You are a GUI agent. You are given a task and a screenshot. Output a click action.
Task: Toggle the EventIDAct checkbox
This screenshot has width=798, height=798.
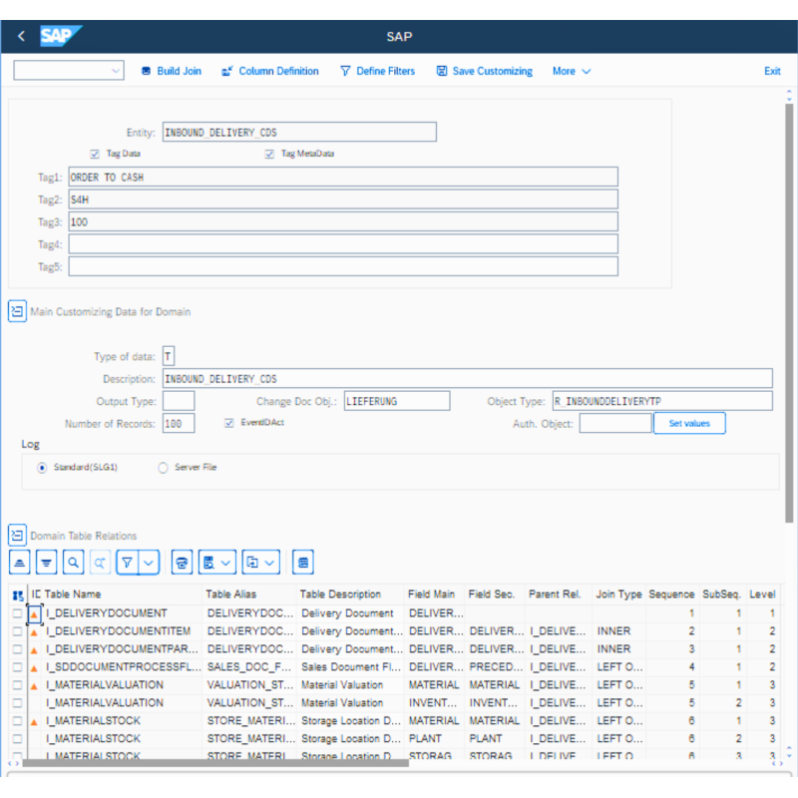click(x=228, y=423)
